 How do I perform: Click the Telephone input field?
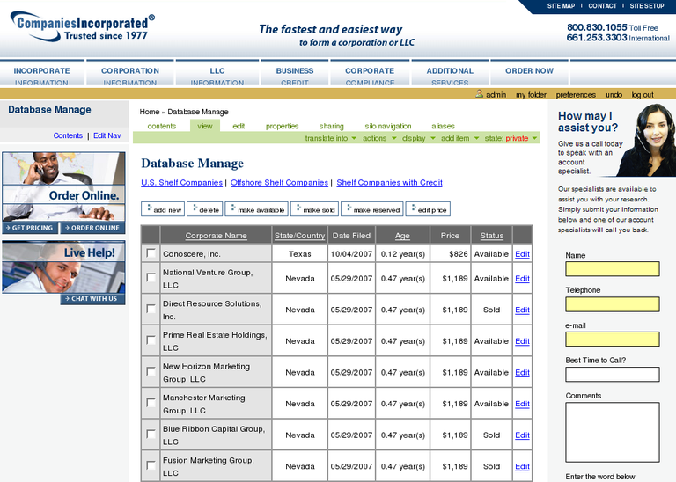tap(613, 304)
